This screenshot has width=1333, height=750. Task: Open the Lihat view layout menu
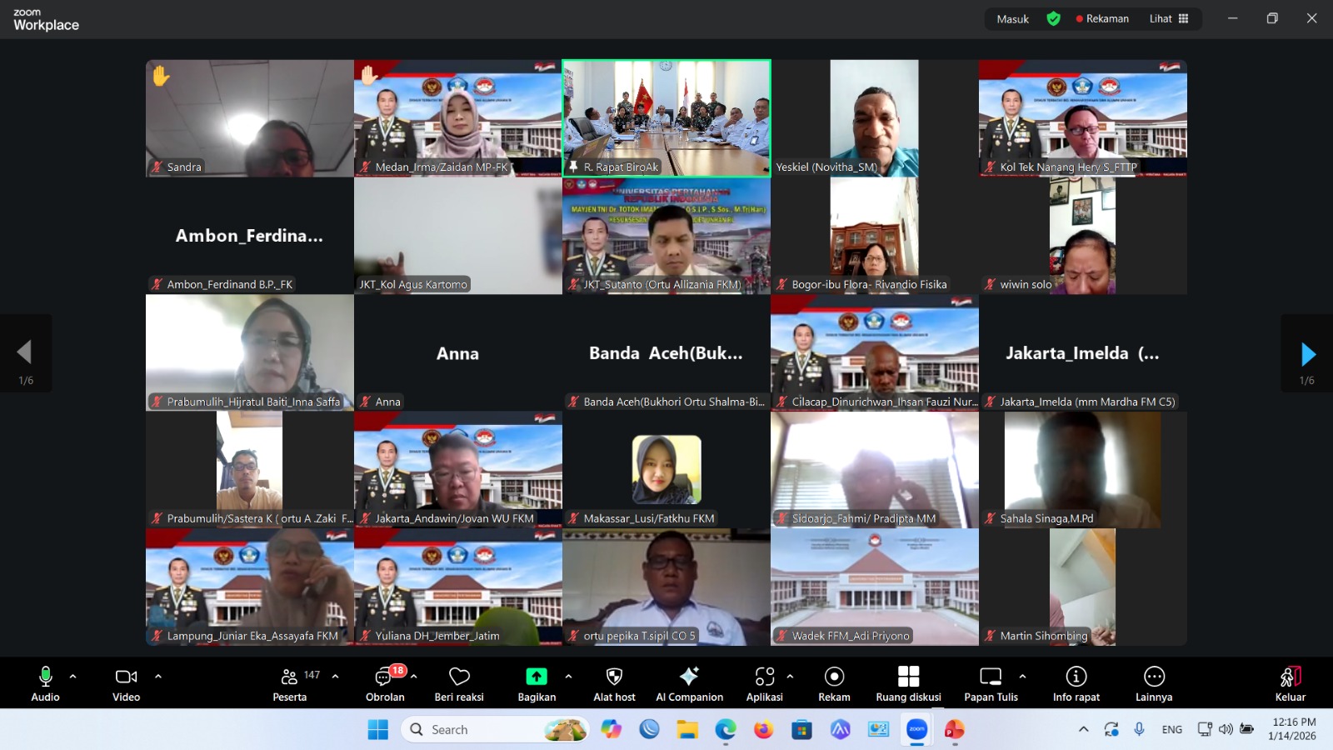pos(1169,18)
